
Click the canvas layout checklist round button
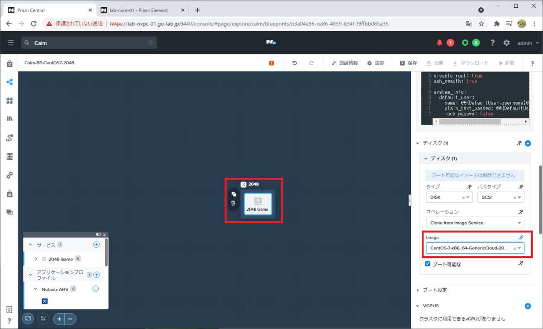click(x=43, y=319)
